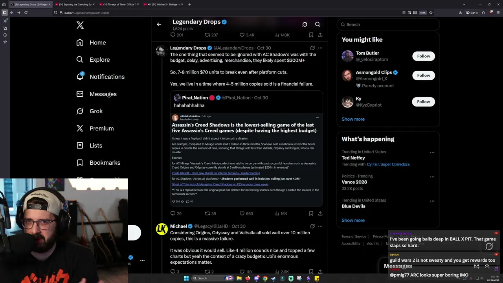
Task: Open the Inside Ubisoft Insider Gaming link
Action: pyautogui.click(x=216, y=173)
